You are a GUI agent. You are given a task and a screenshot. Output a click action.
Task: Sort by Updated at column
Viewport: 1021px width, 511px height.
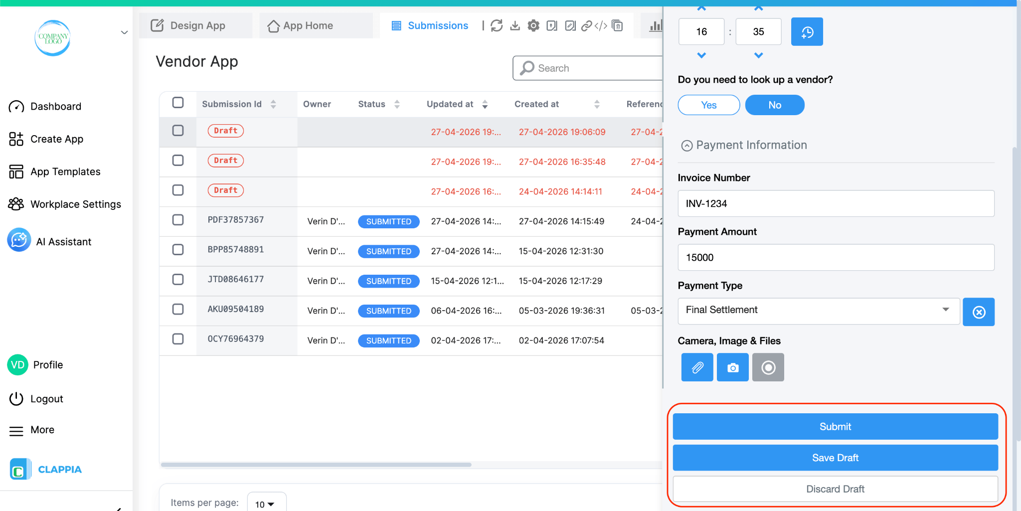point(485,104)
